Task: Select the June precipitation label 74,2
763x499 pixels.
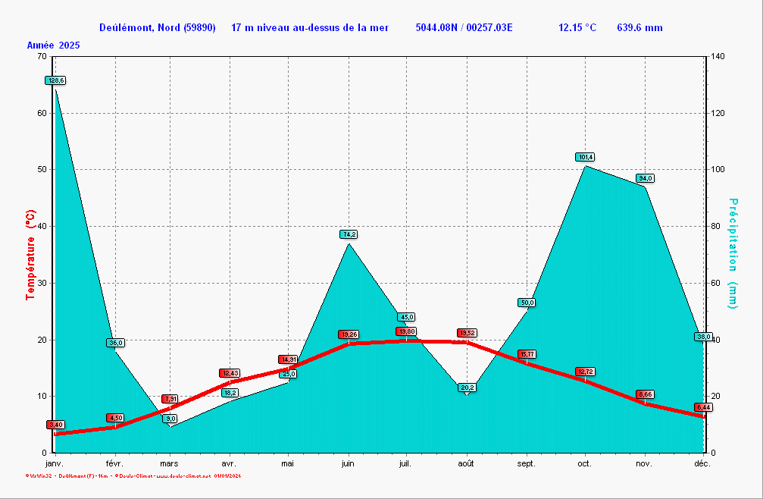Action: pos(348,234)
